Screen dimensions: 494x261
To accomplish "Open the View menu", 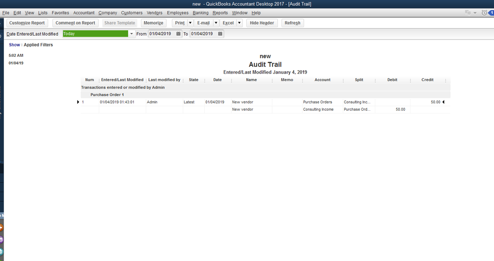I will (29, 13).
